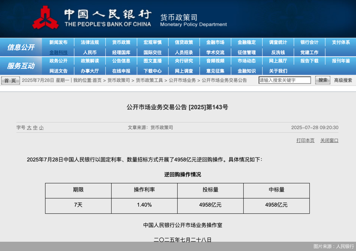Select 市场动态 menu item
Screen dimensions: 356x251
(x=247, y=61)
